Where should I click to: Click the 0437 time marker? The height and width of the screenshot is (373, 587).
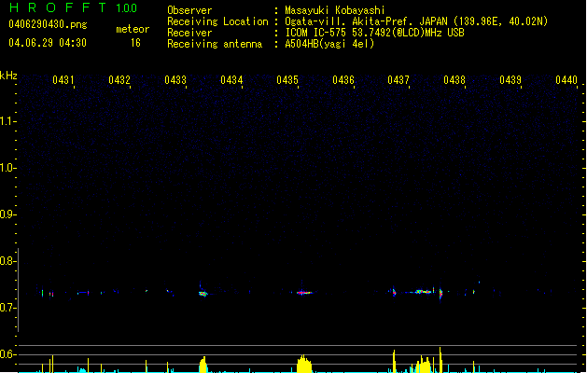(398, 79)
